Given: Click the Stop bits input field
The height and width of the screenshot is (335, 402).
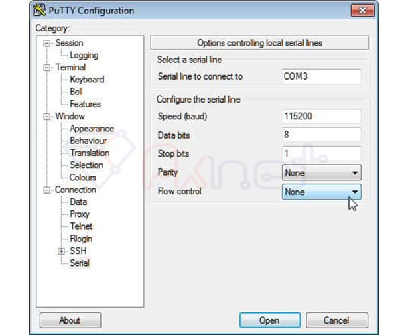Looking at the screenshot, I should click(x=322, y=153).
